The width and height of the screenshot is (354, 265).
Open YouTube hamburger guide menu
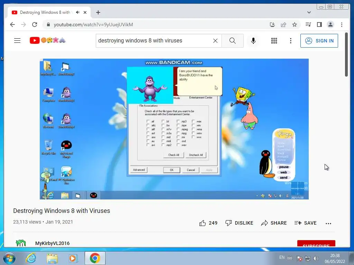point(17,41)
